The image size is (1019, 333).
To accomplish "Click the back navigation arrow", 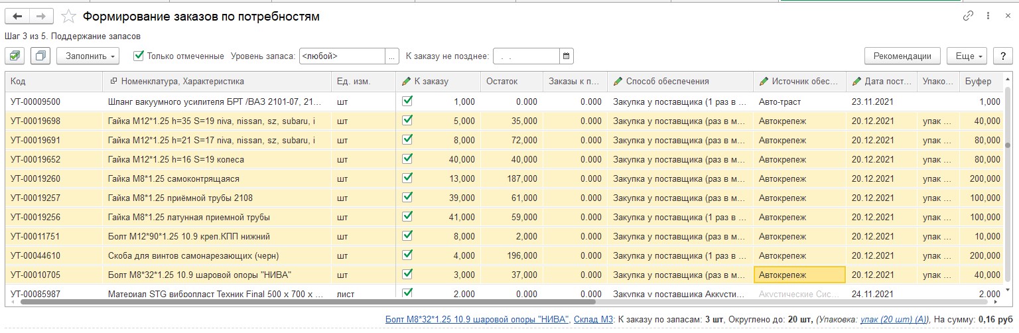I will click(x=17, y=17).
